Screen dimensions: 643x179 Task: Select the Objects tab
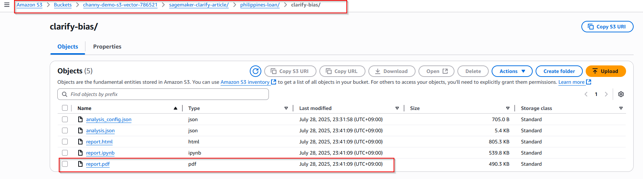point(68,47)
